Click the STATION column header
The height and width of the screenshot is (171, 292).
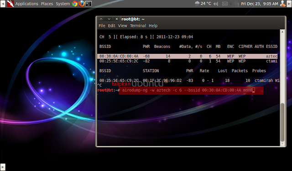(151, 71)
